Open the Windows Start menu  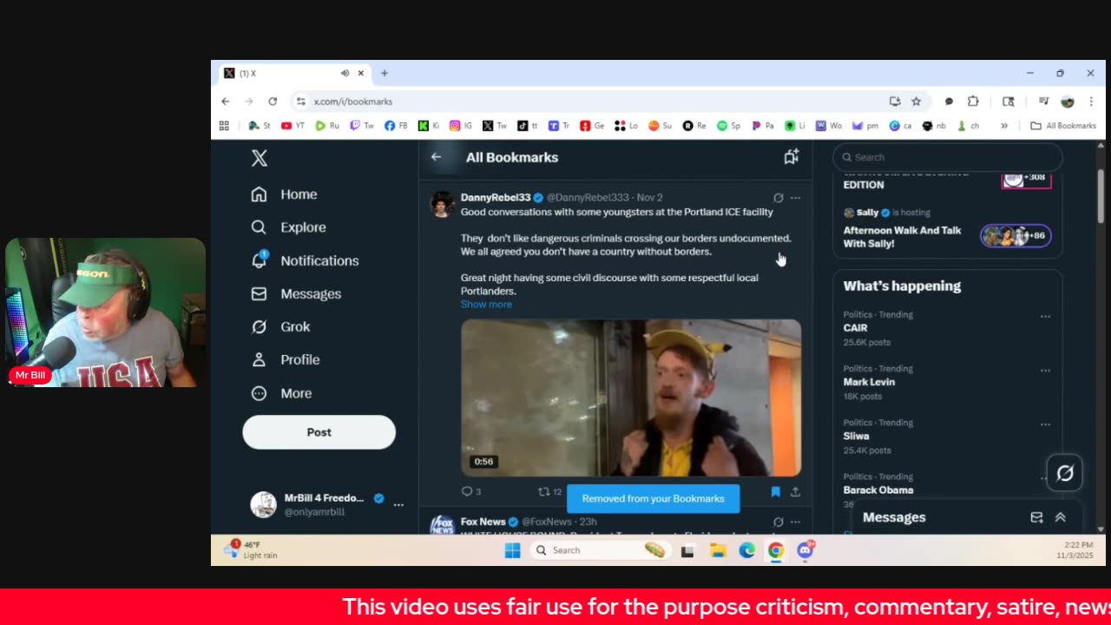(512, 550)
